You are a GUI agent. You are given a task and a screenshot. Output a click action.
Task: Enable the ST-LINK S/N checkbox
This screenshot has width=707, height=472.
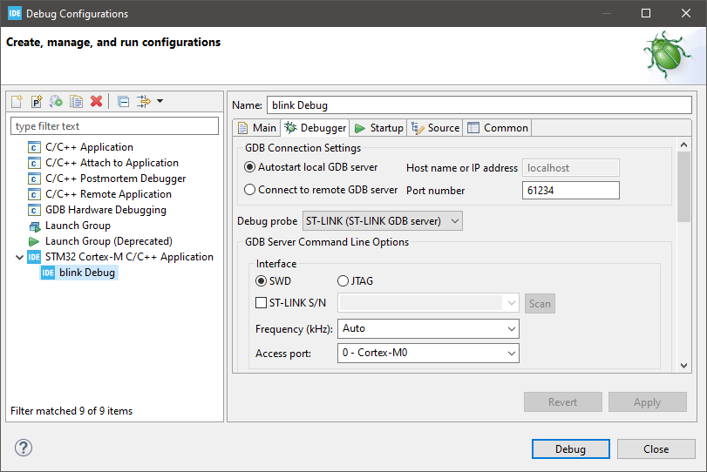261,303
